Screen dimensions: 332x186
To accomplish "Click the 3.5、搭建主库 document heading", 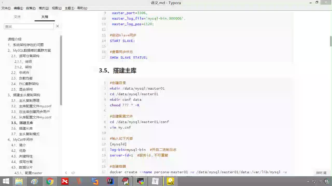I will tap(118, 71).
